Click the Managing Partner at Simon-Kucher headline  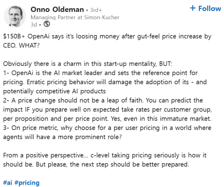[x=75, y=17]
